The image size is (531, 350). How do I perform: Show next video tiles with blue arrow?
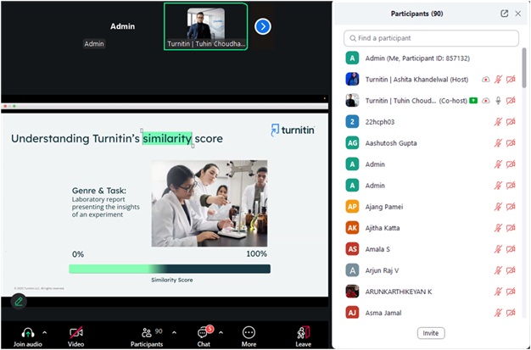tap(263, 26)
